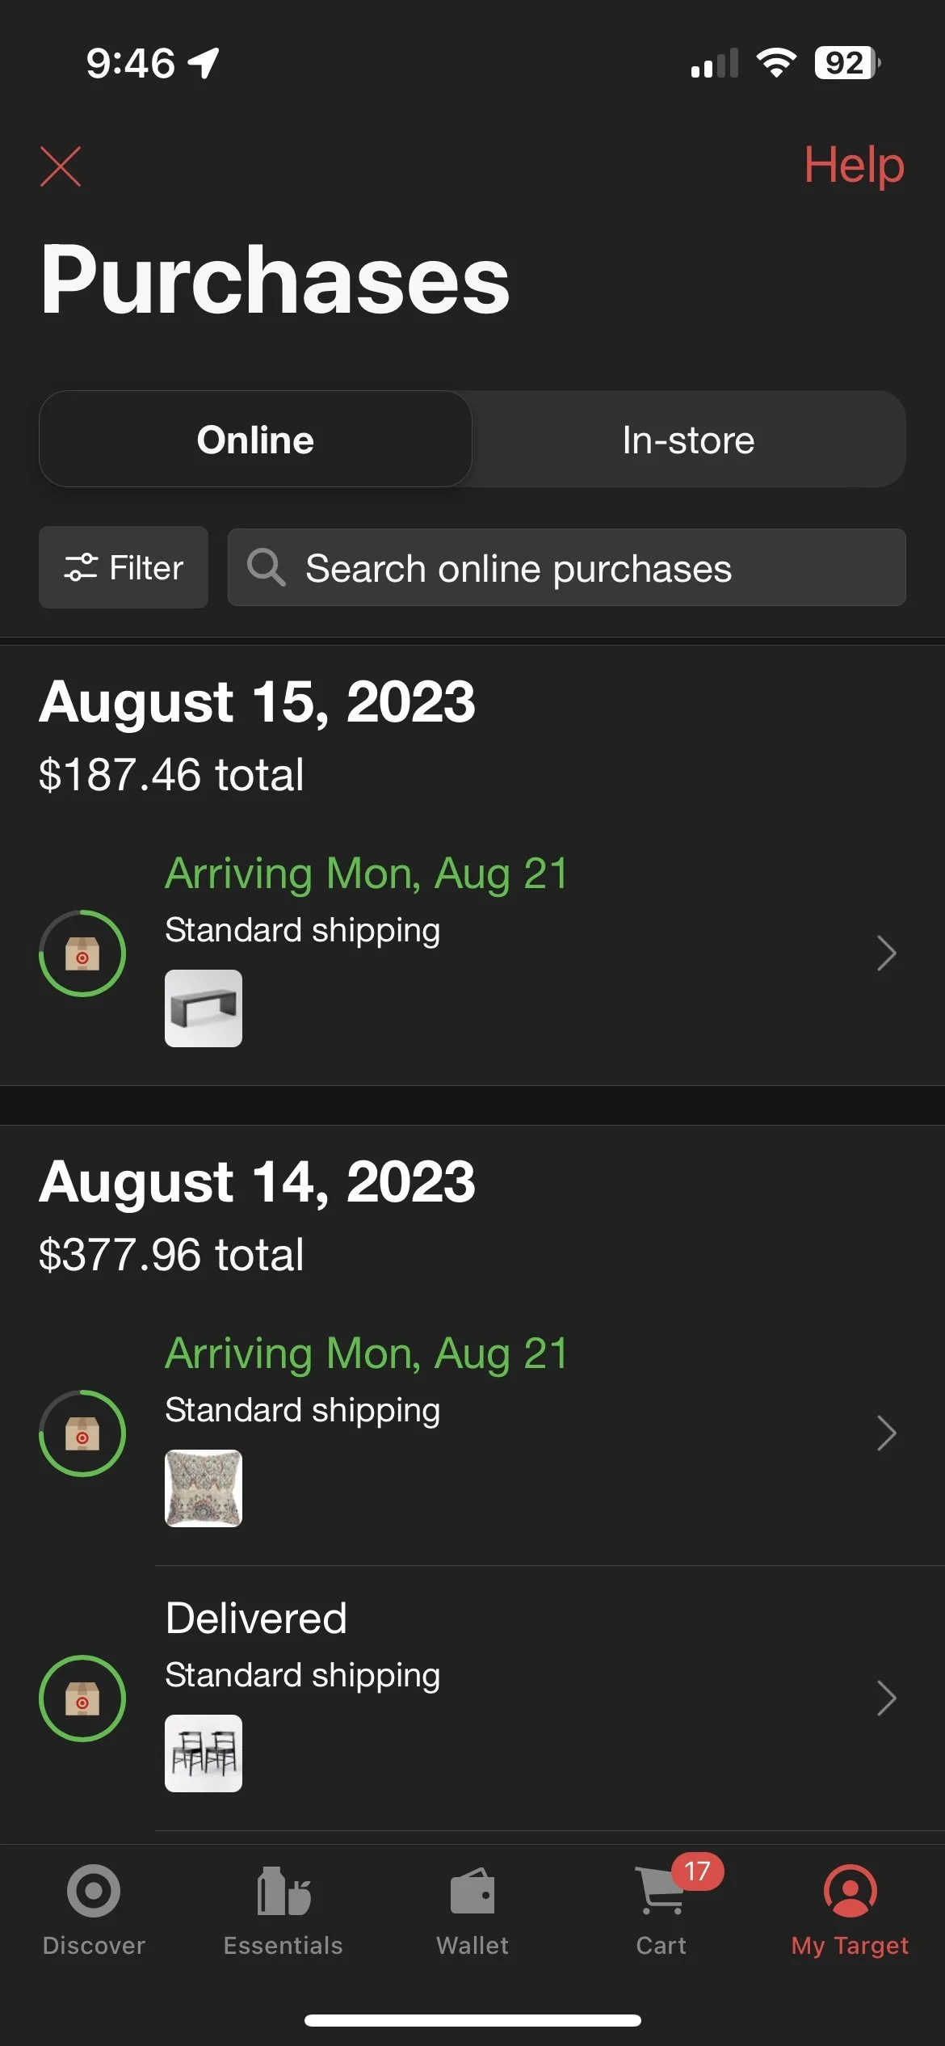This screenshot has height=2046, width=945.
Task: Open the pillow product thumbnail
Action: coord(204,1488)
